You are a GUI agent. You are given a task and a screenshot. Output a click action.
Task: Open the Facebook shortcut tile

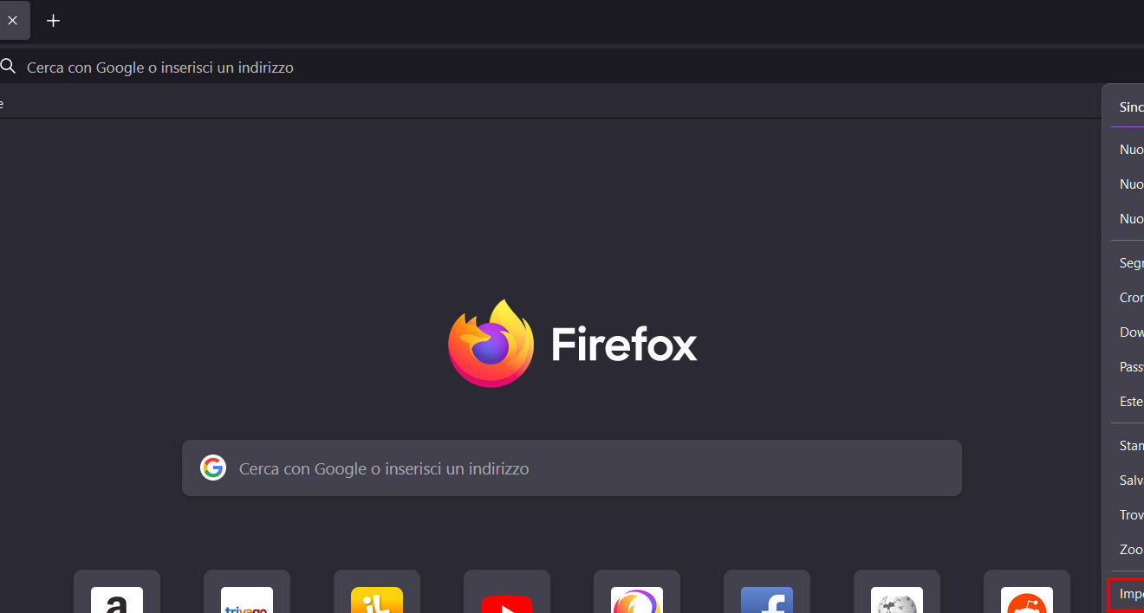pos(767,591)
